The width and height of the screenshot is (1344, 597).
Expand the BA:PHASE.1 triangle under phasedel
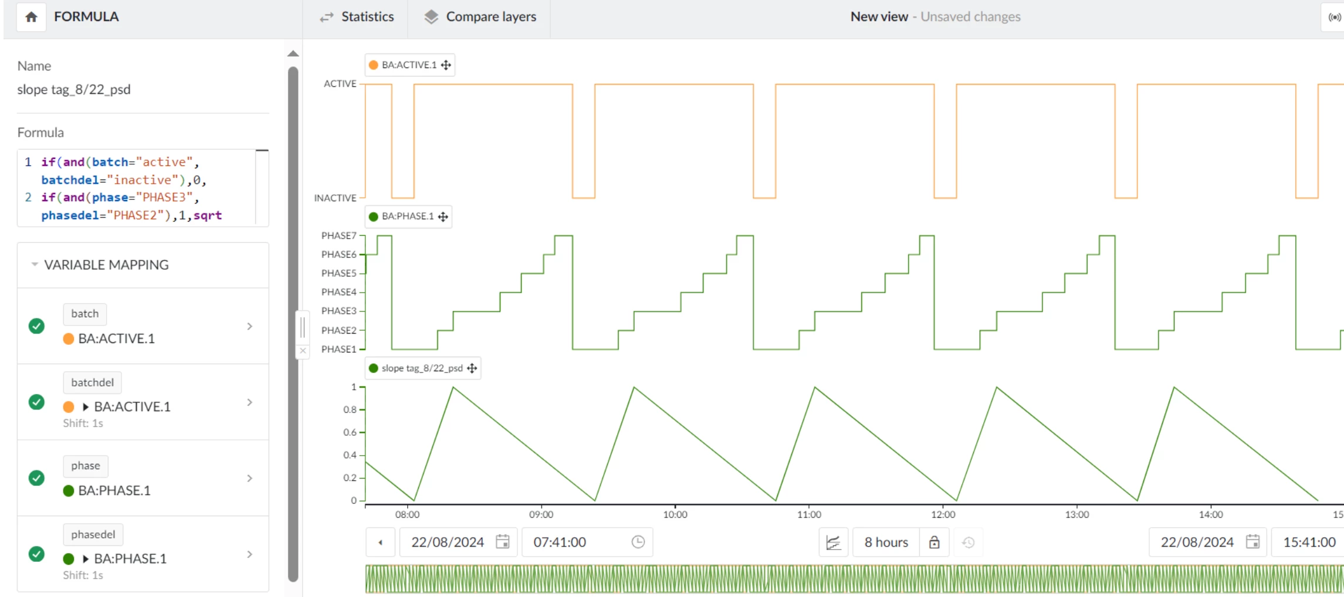[x=86, y=559]
